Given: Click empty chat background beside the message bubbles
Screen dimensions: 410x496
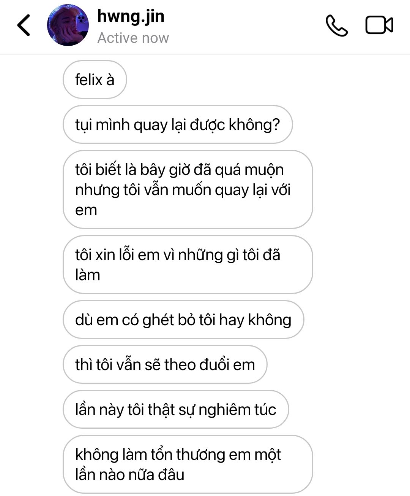Looking at the screenshot, I should (361, 266).
